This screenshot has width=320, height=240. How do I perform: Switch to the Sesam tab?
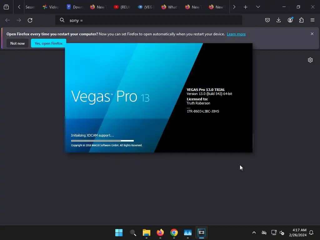[30, 7]
